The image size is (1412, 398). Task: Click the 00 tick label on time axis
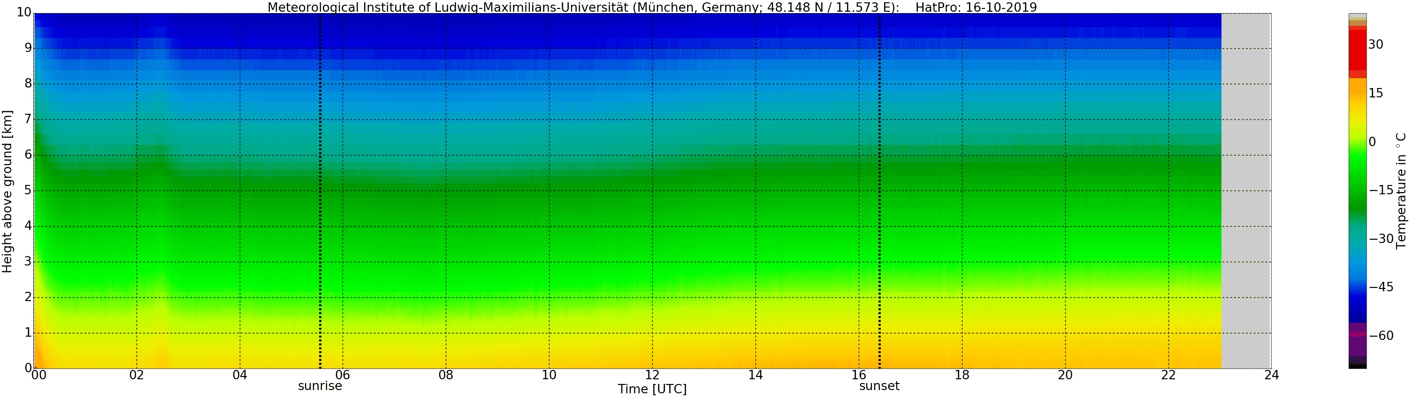coord(38,375)
